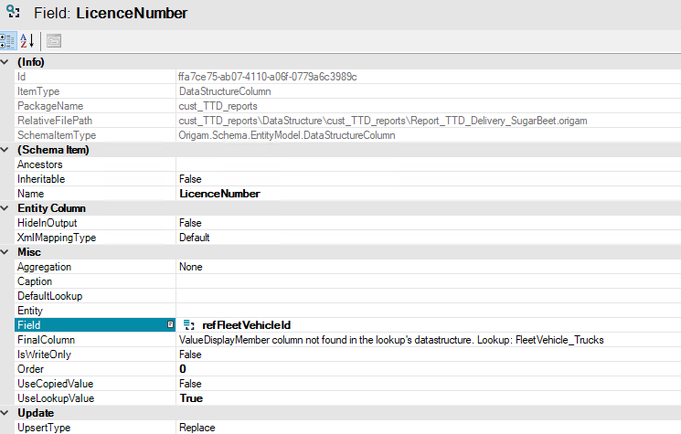
Task: Click the refFleetVehicleId reference icon
Action: coord(189,325)
